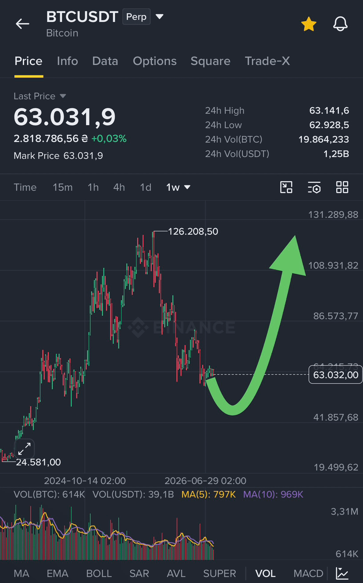Image resolution: width=363 pixels, height=583 pixels.
Task: Click the Mark Price 63.031,9 text
Action: (58, 155)
